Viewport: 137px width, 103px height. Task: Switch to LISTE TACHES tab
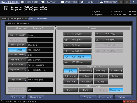tap(30, 2)
